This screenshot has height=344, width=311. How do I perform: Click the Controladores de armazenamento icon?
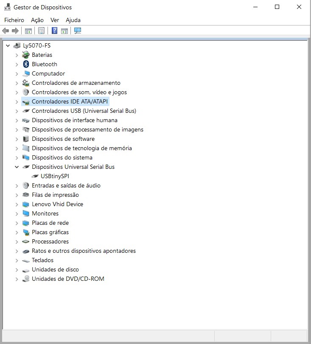[26, 83]
